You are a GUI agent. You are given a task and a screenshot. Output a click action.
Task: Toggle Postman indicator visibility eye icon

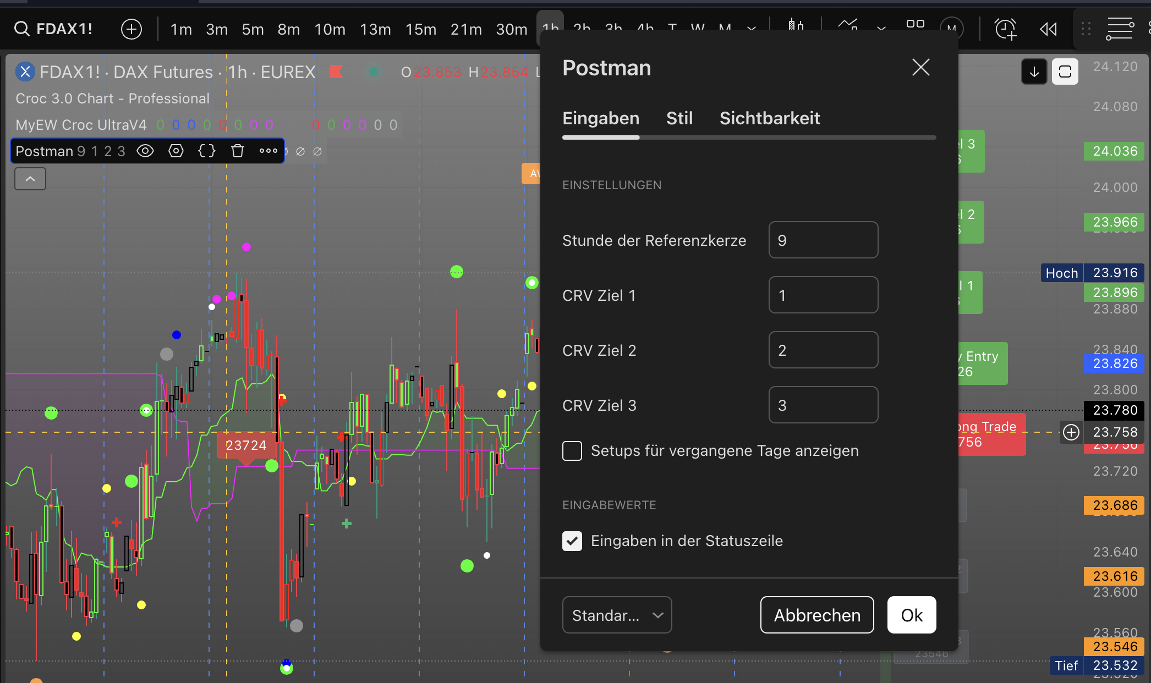point(145,151)
